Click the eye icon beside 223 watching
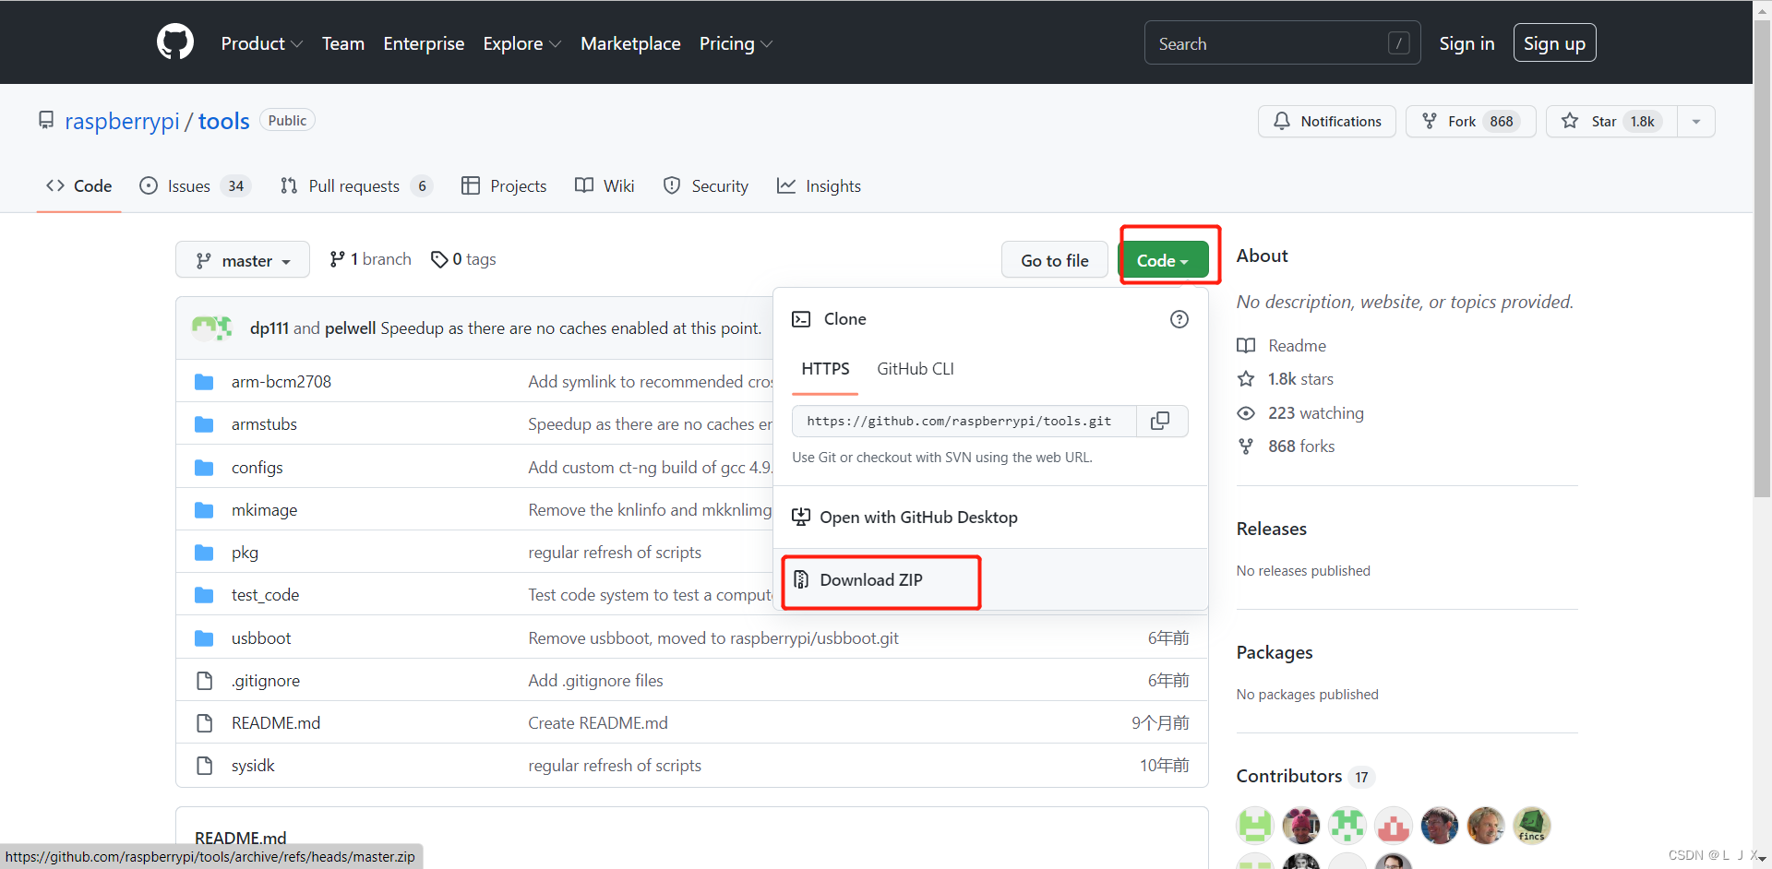This screenshot has height=869, width=1772. (x=1246, y=413)
